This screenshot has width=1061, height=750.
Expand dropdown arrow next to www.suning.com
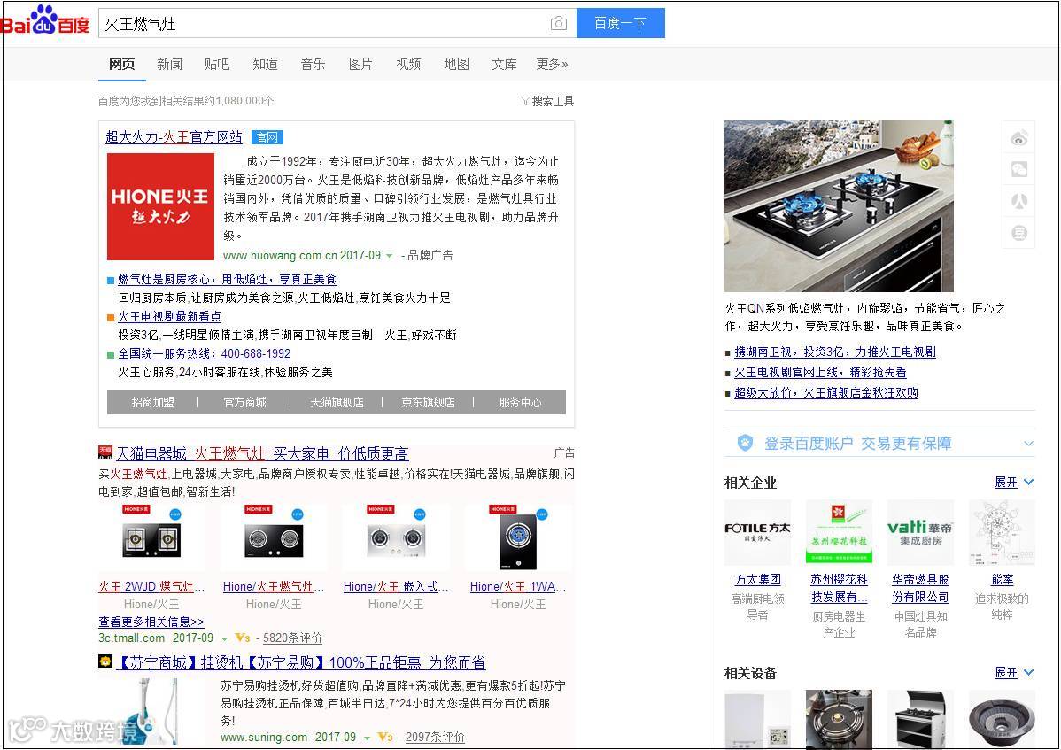(367, 738)
